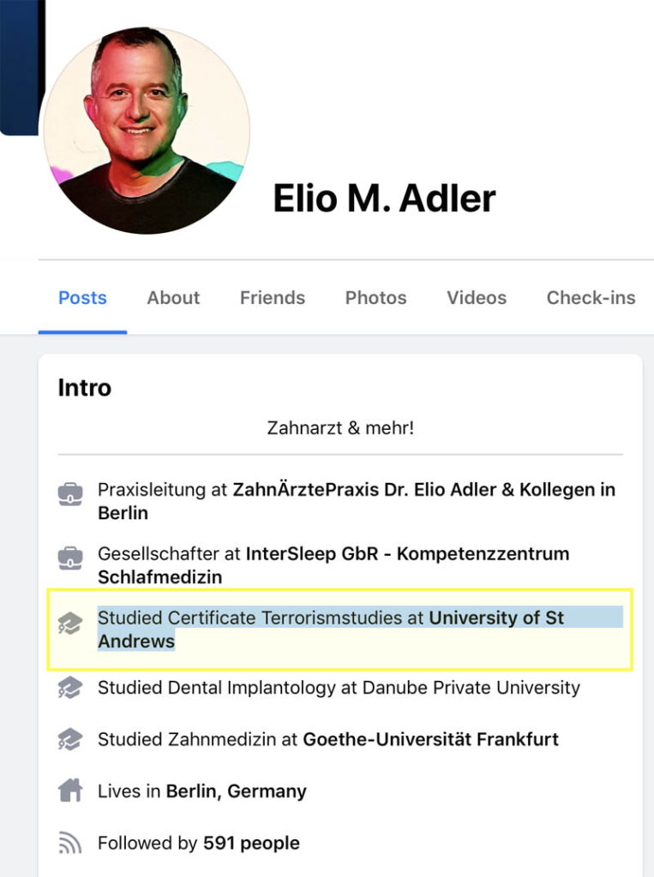The height and width of the screenshot is (877, 654).
Task: Click the briefcase icon beside Gesellschafter entry
Action: click(70, 558)
